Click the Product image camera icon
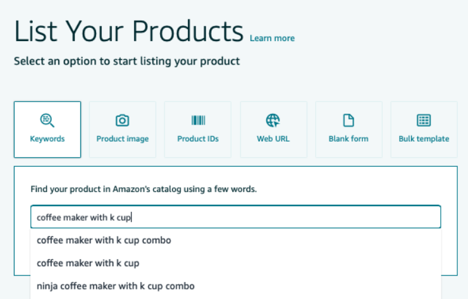Viewport: 468px width, 299px height. point(122,120)
